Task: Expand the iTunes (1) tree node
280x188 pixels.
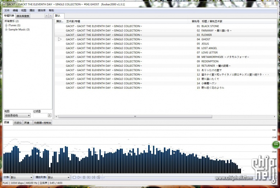Action: [6, 25]
